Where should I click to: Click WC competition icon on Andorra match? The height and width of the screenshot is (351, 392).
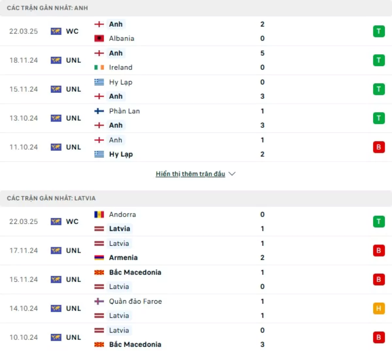click(56, 222)
